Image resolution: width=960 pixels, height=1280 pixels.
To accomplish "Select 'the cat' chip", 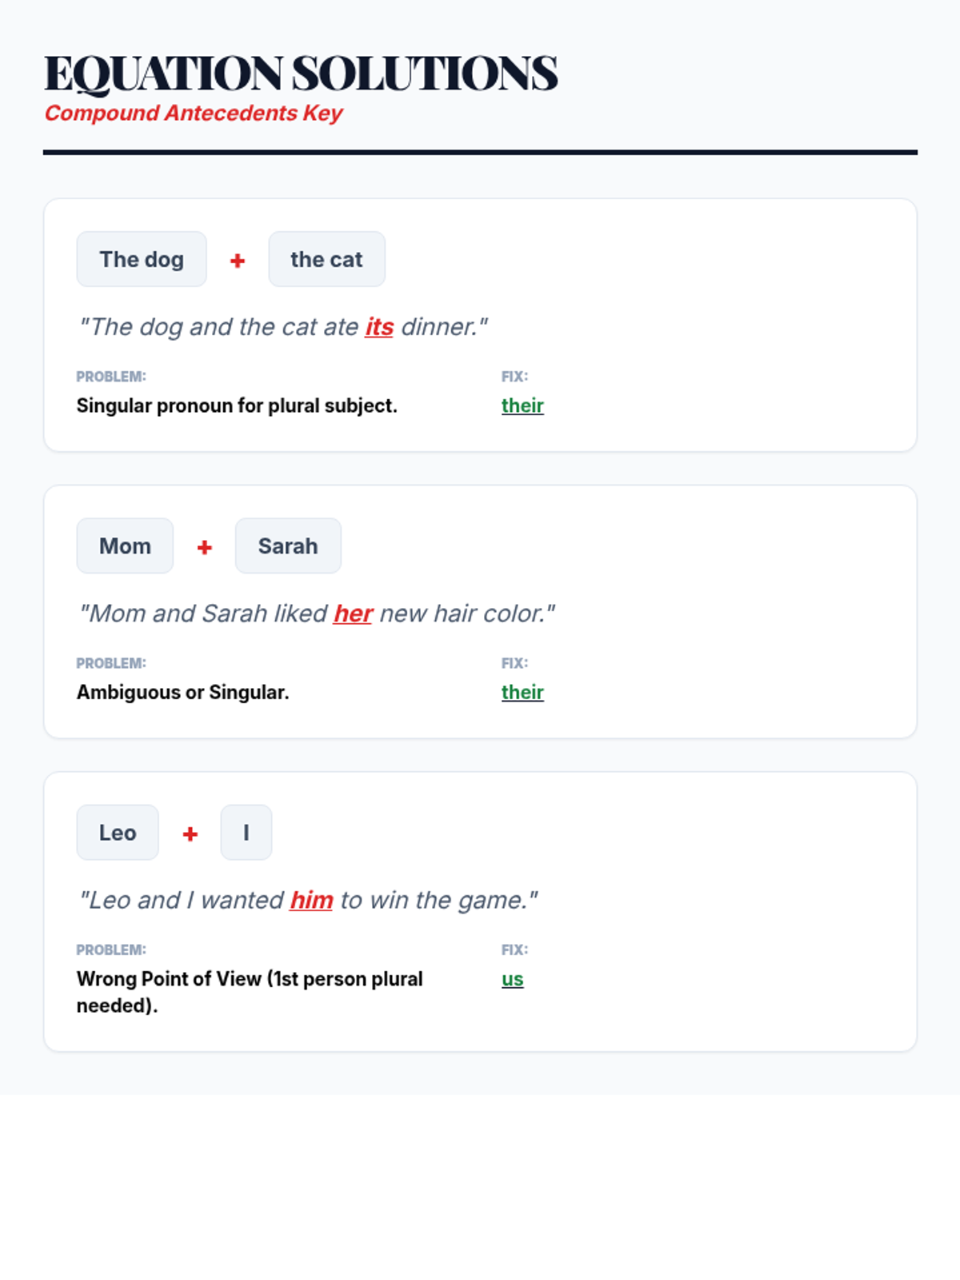I will coord(326,259).
